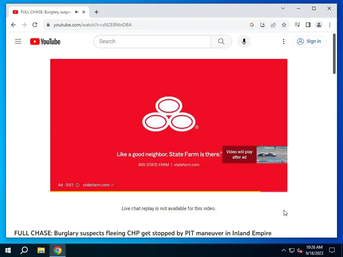
Task: Click the network tray icon
Action: click(x=292, y=250)
